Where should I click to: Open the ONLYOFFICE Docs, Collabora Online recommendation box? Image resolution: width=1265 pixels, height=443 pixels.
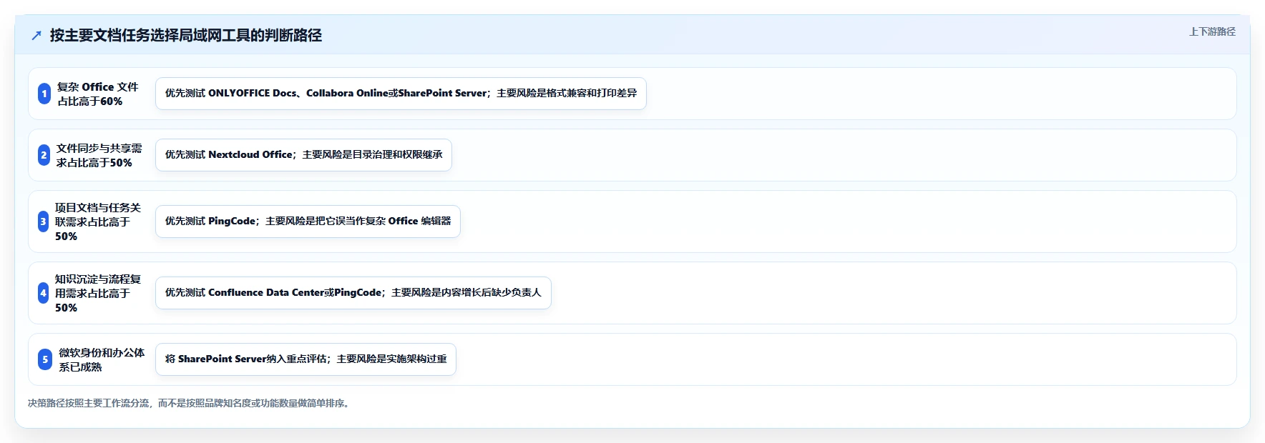click(x=401, y=94)
